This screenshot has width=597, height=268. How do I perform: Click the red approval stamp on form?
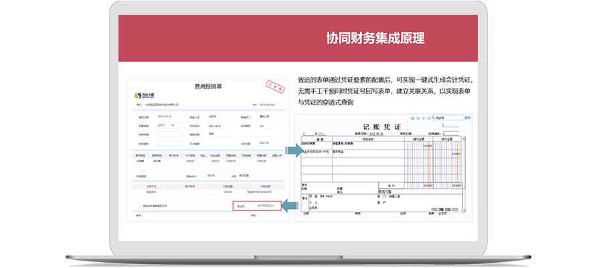click(275, 86)
